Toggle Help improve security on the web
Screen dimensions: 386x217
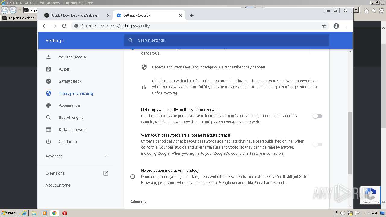(x=318, y=116)
